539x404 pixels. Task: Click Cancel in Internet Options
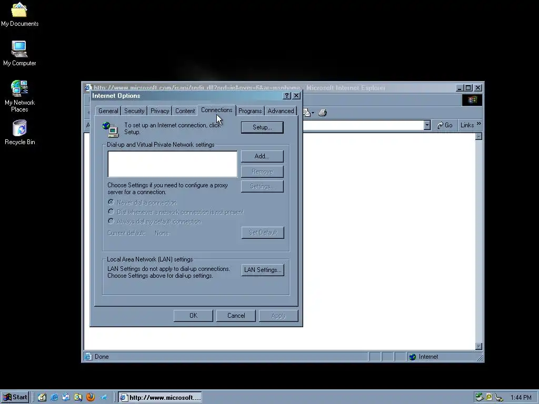coord(236,316)
